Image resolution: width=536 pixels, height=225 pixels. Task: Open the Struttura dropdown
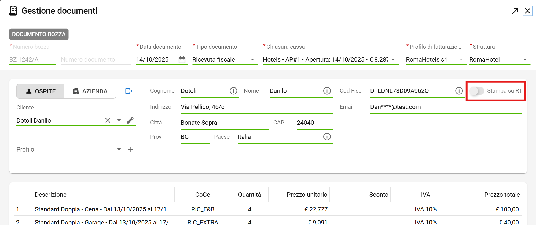(x=525, y=59)
